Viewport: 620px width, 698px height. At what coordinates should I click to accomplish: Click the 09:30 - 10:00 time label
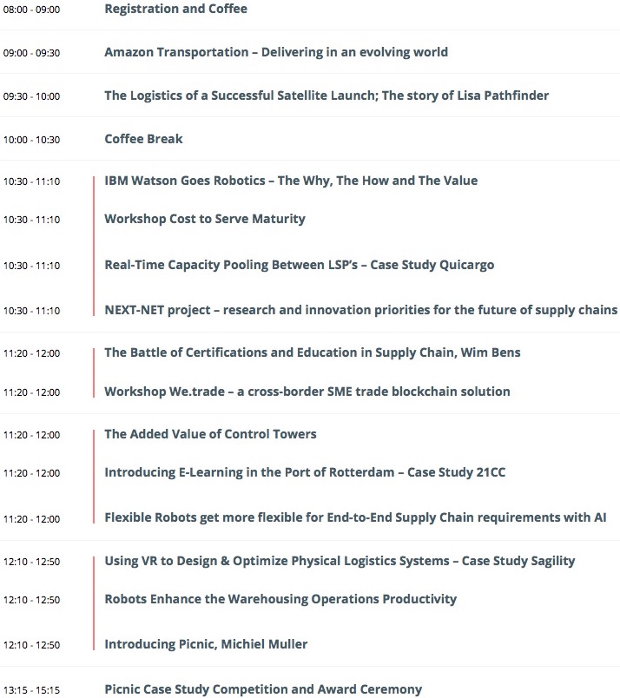coord(31,96)
